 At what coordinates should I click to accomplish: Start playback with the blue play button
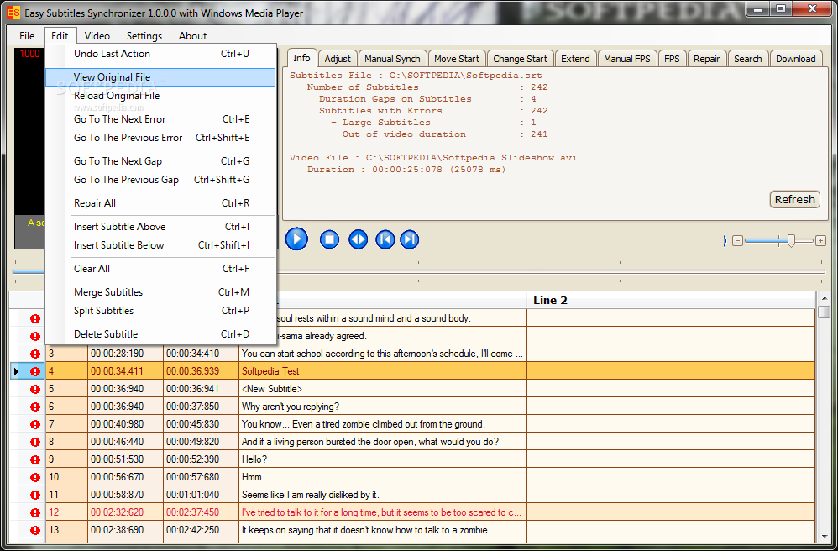(x=296, y=239)
